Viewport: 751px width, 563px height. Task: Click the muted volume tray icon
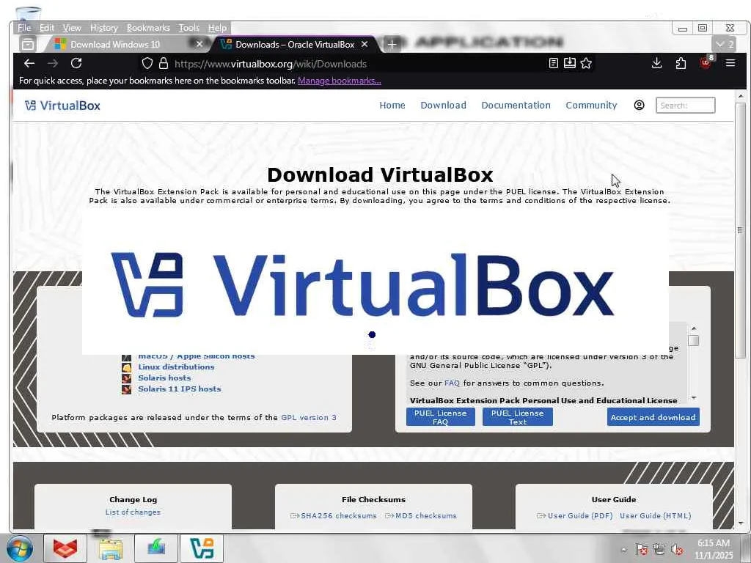click(x=676, y=550)
